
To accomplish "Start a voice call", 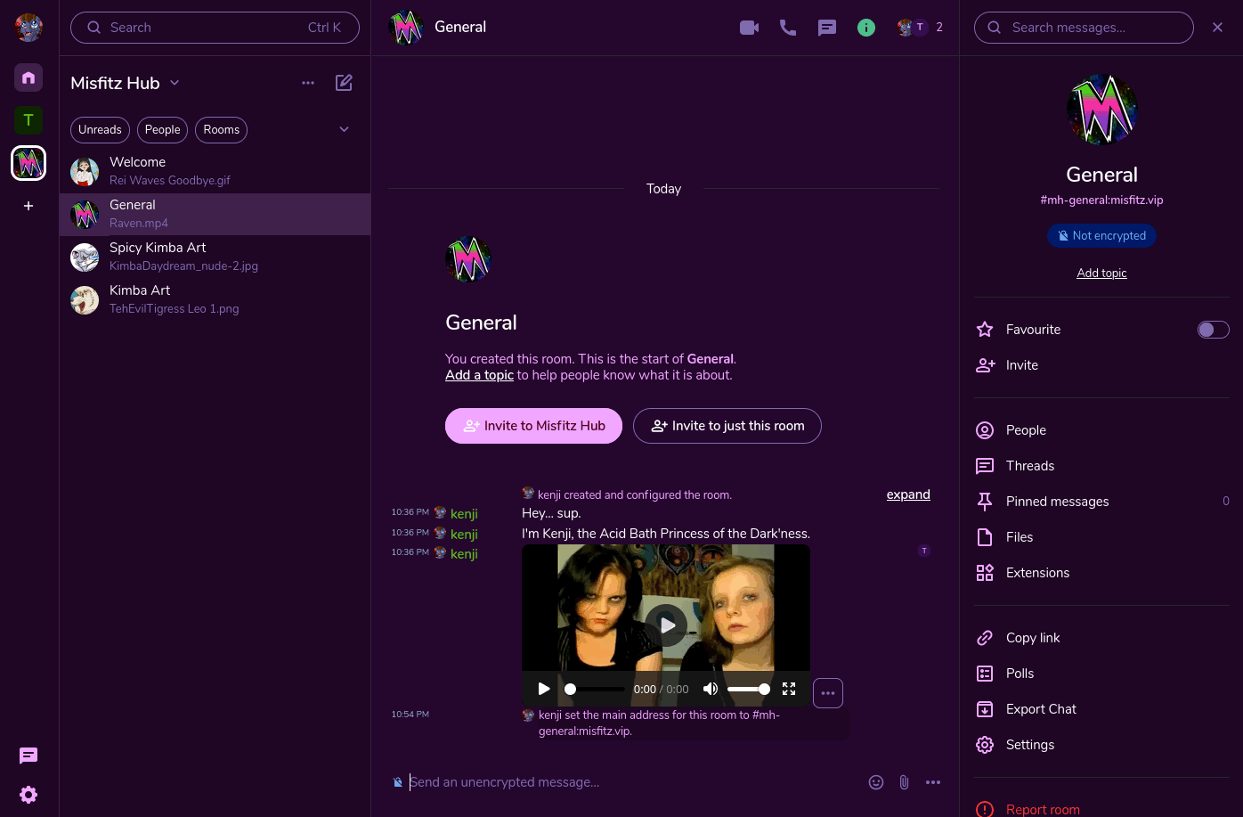I will (788, 28).
